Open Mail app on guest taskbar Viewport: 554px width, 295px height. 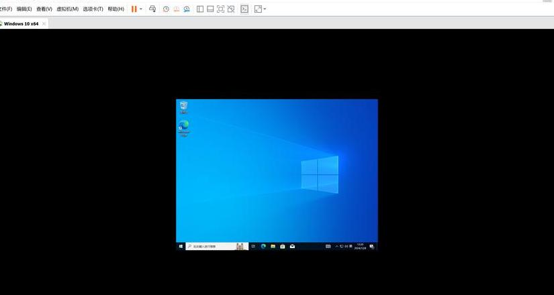pos(292,246)
